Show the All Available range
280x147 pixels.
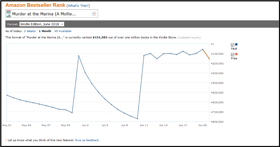[x=63, y=31]
